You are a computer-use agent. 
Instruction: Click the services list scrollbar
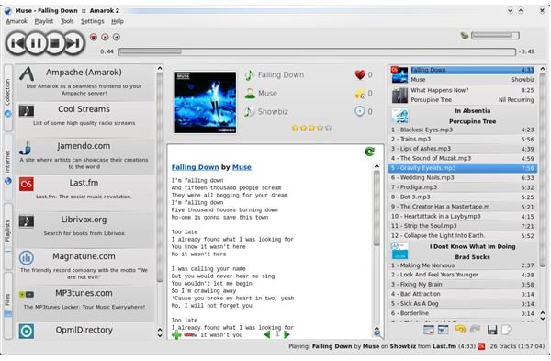tap(160, 202)
